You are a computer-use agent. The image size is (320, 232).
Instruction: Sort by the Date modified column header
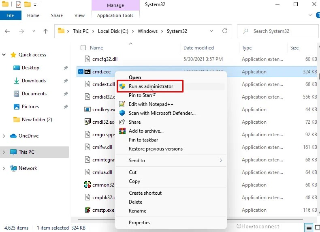(x=198, y=47)
